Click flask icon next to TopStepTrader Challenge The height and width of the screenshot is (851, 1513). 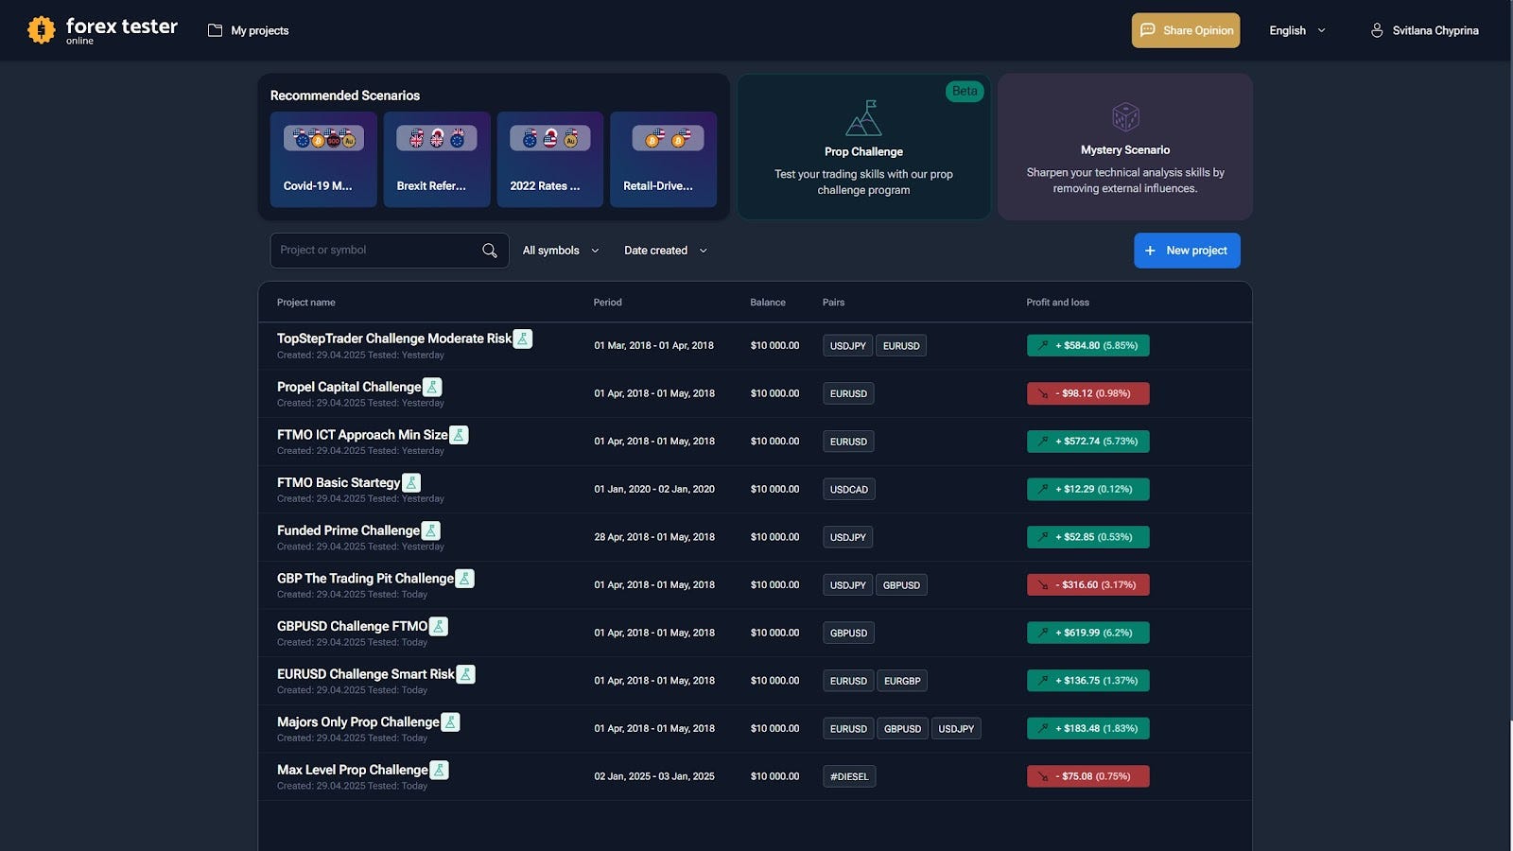point(522,339)
